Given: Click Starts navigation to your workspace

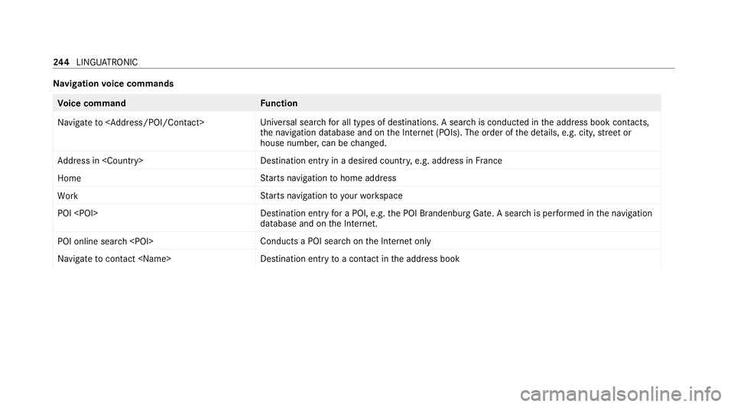Looking at the screenshot, I should pyautogui.click(x=331, y=195).
